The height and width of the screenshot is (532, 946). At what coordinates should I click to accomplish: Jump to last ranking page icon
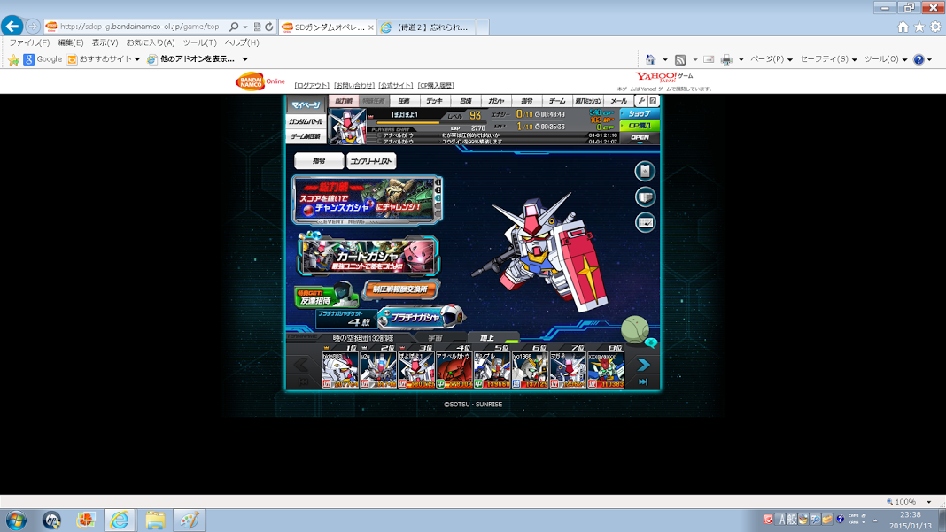click(643, 382)
